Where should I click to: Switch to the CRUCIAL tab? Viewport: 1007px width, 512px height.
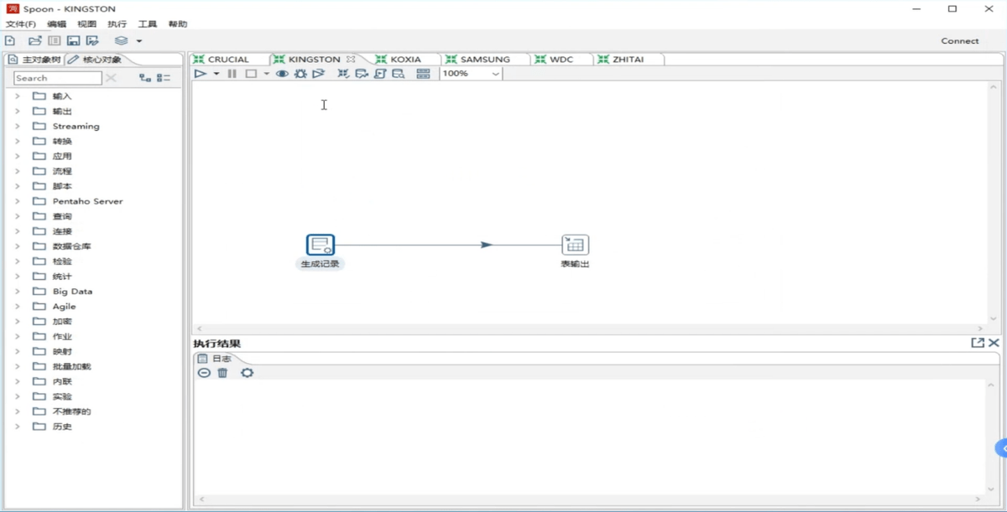click(228, 59)
